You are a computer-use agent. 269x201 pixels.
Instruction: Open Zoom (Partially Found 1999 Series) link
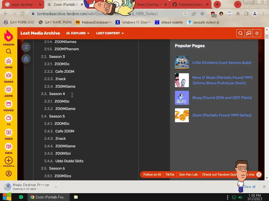click(x=222, y=115)
